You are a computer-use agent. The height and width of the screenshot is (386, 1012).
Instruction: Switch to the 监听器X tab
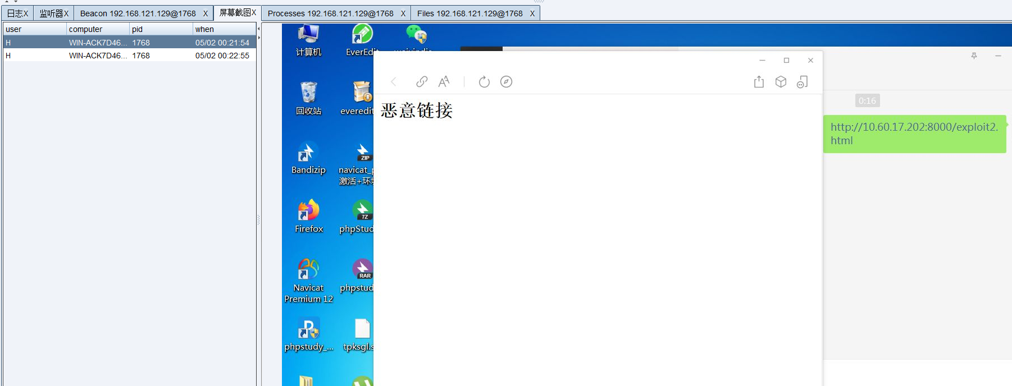point(54,13)
